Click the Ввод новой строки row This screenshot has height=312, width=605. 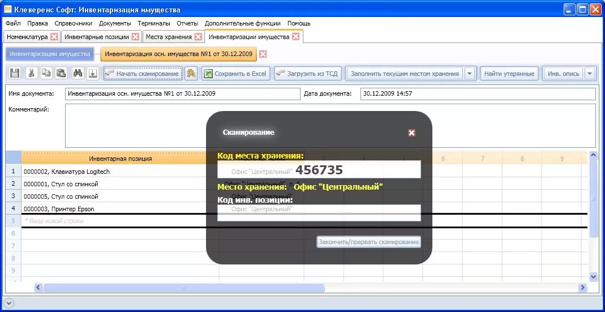tap(121, 221)
